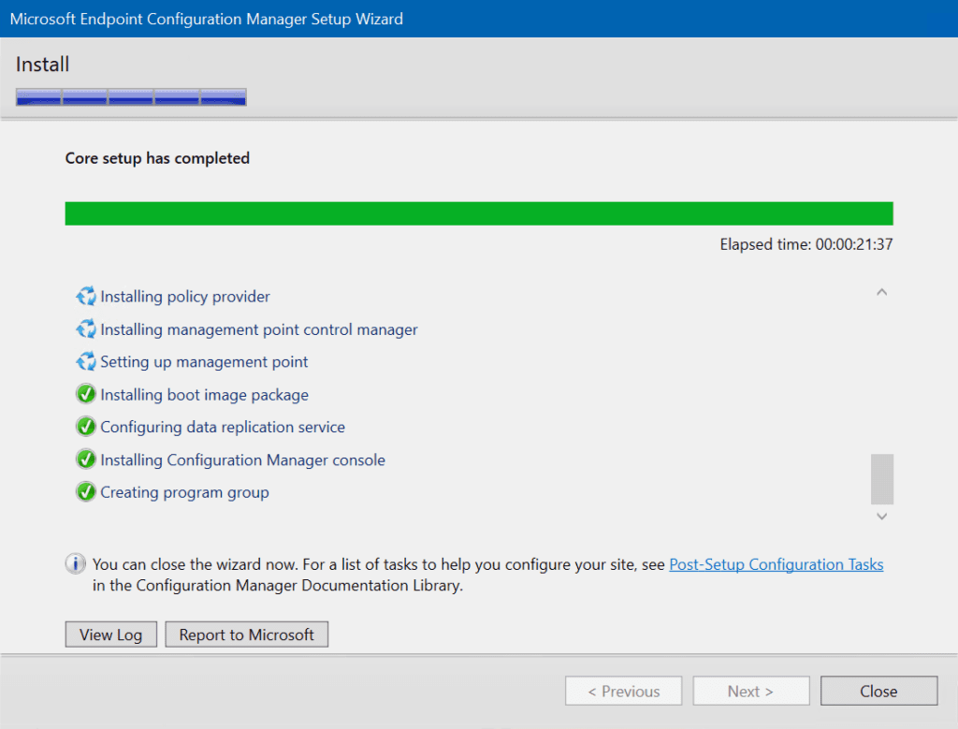Click the green completed progress bar

click(x=479, y=214)
